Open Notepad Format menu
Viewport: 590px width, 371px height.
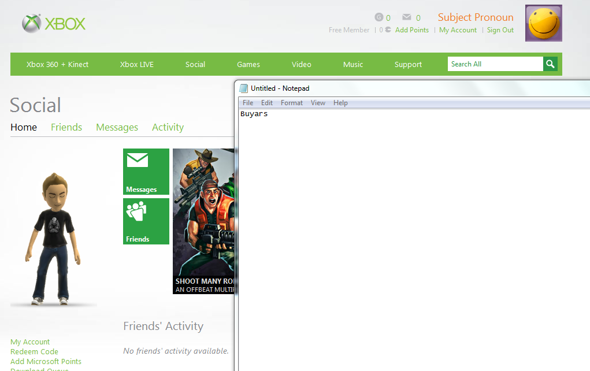pyautogui.click(x=292, y=103)
